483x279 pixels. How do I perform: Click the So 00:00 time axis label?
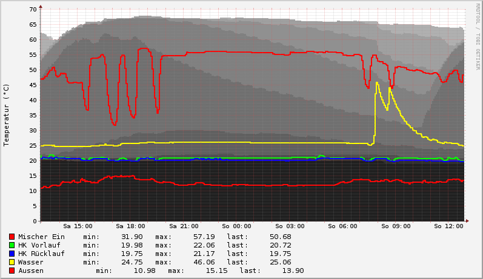click(x=237, y=226)
